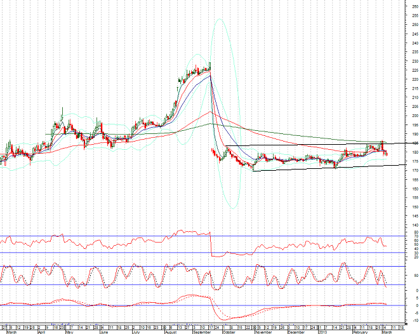The width and height of the screenshot is (419, 334).
Task: Select the upper black channel trendline
Action: (x=317, y=145)
